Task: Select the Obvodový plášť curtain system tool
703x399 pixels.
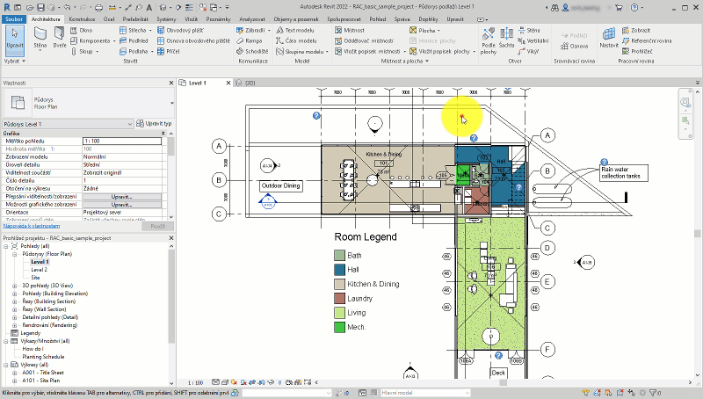Action: 180,30
